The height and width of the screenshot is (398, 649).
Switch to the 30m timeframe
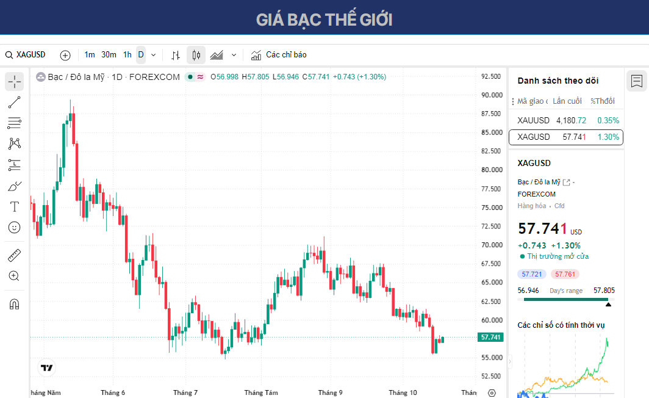coord(109,55)
